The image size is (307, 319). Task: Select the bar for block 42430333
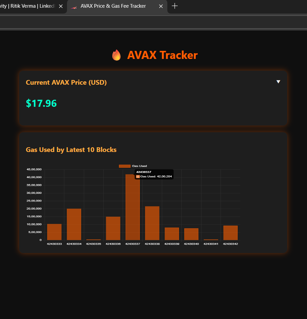click(54, 232)
